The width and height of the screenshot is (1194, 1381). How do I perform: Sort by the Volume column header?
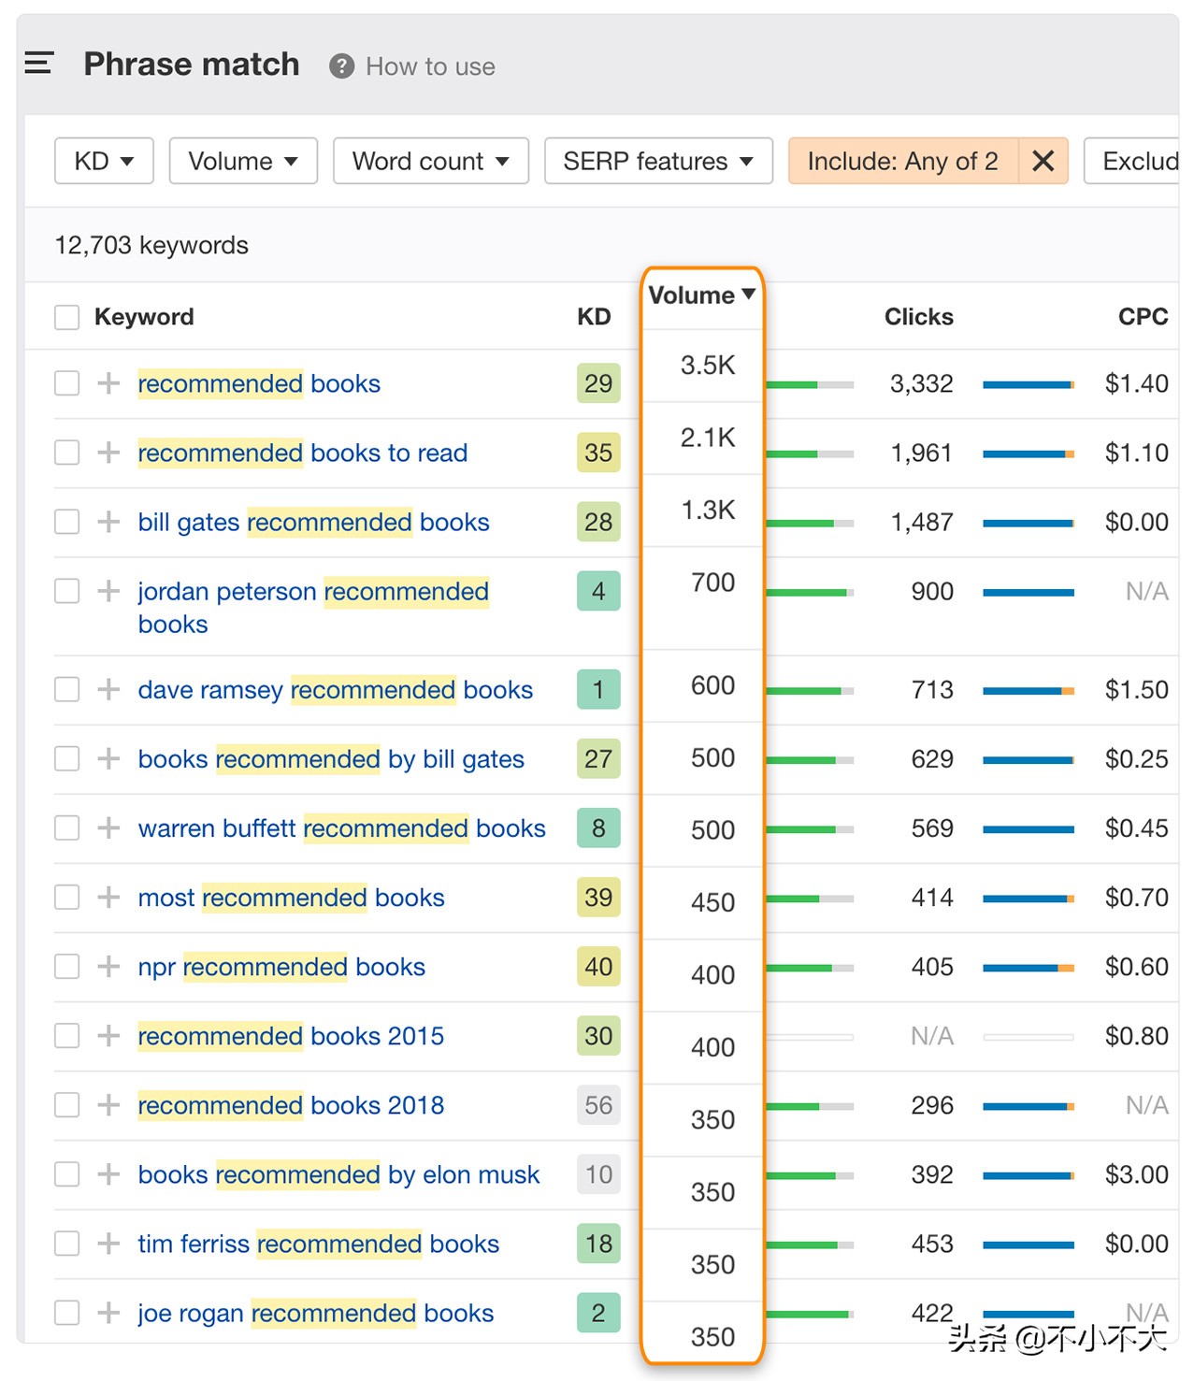click(x=701, y=295)
